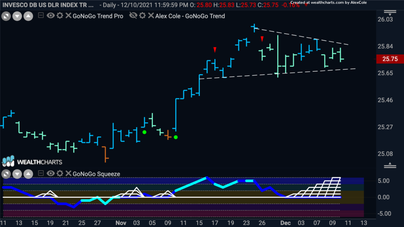Remove Alex Cole GoNoGo Trend indicator
This screenshot has width=404, height=227.
[x=151, y=16]
